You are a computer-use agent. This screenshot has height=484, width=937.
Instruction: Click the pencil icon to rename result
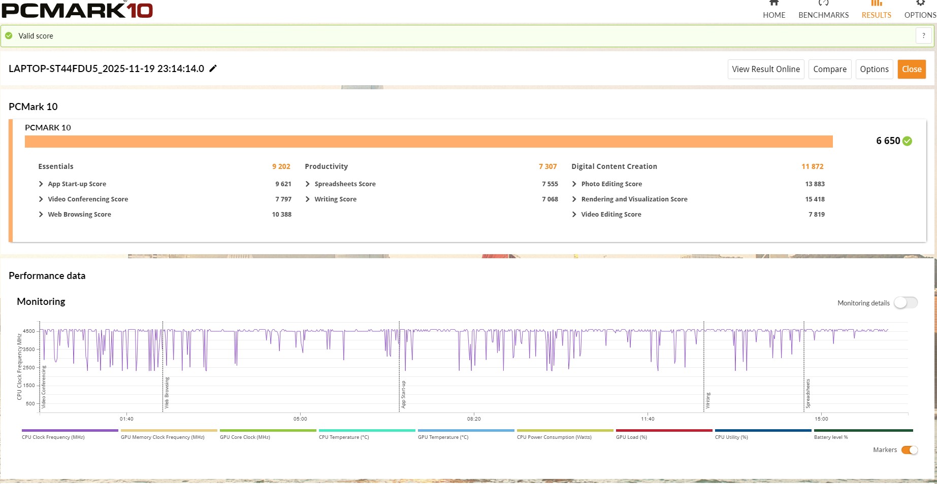pyautogui.click(x=213, y=68)
